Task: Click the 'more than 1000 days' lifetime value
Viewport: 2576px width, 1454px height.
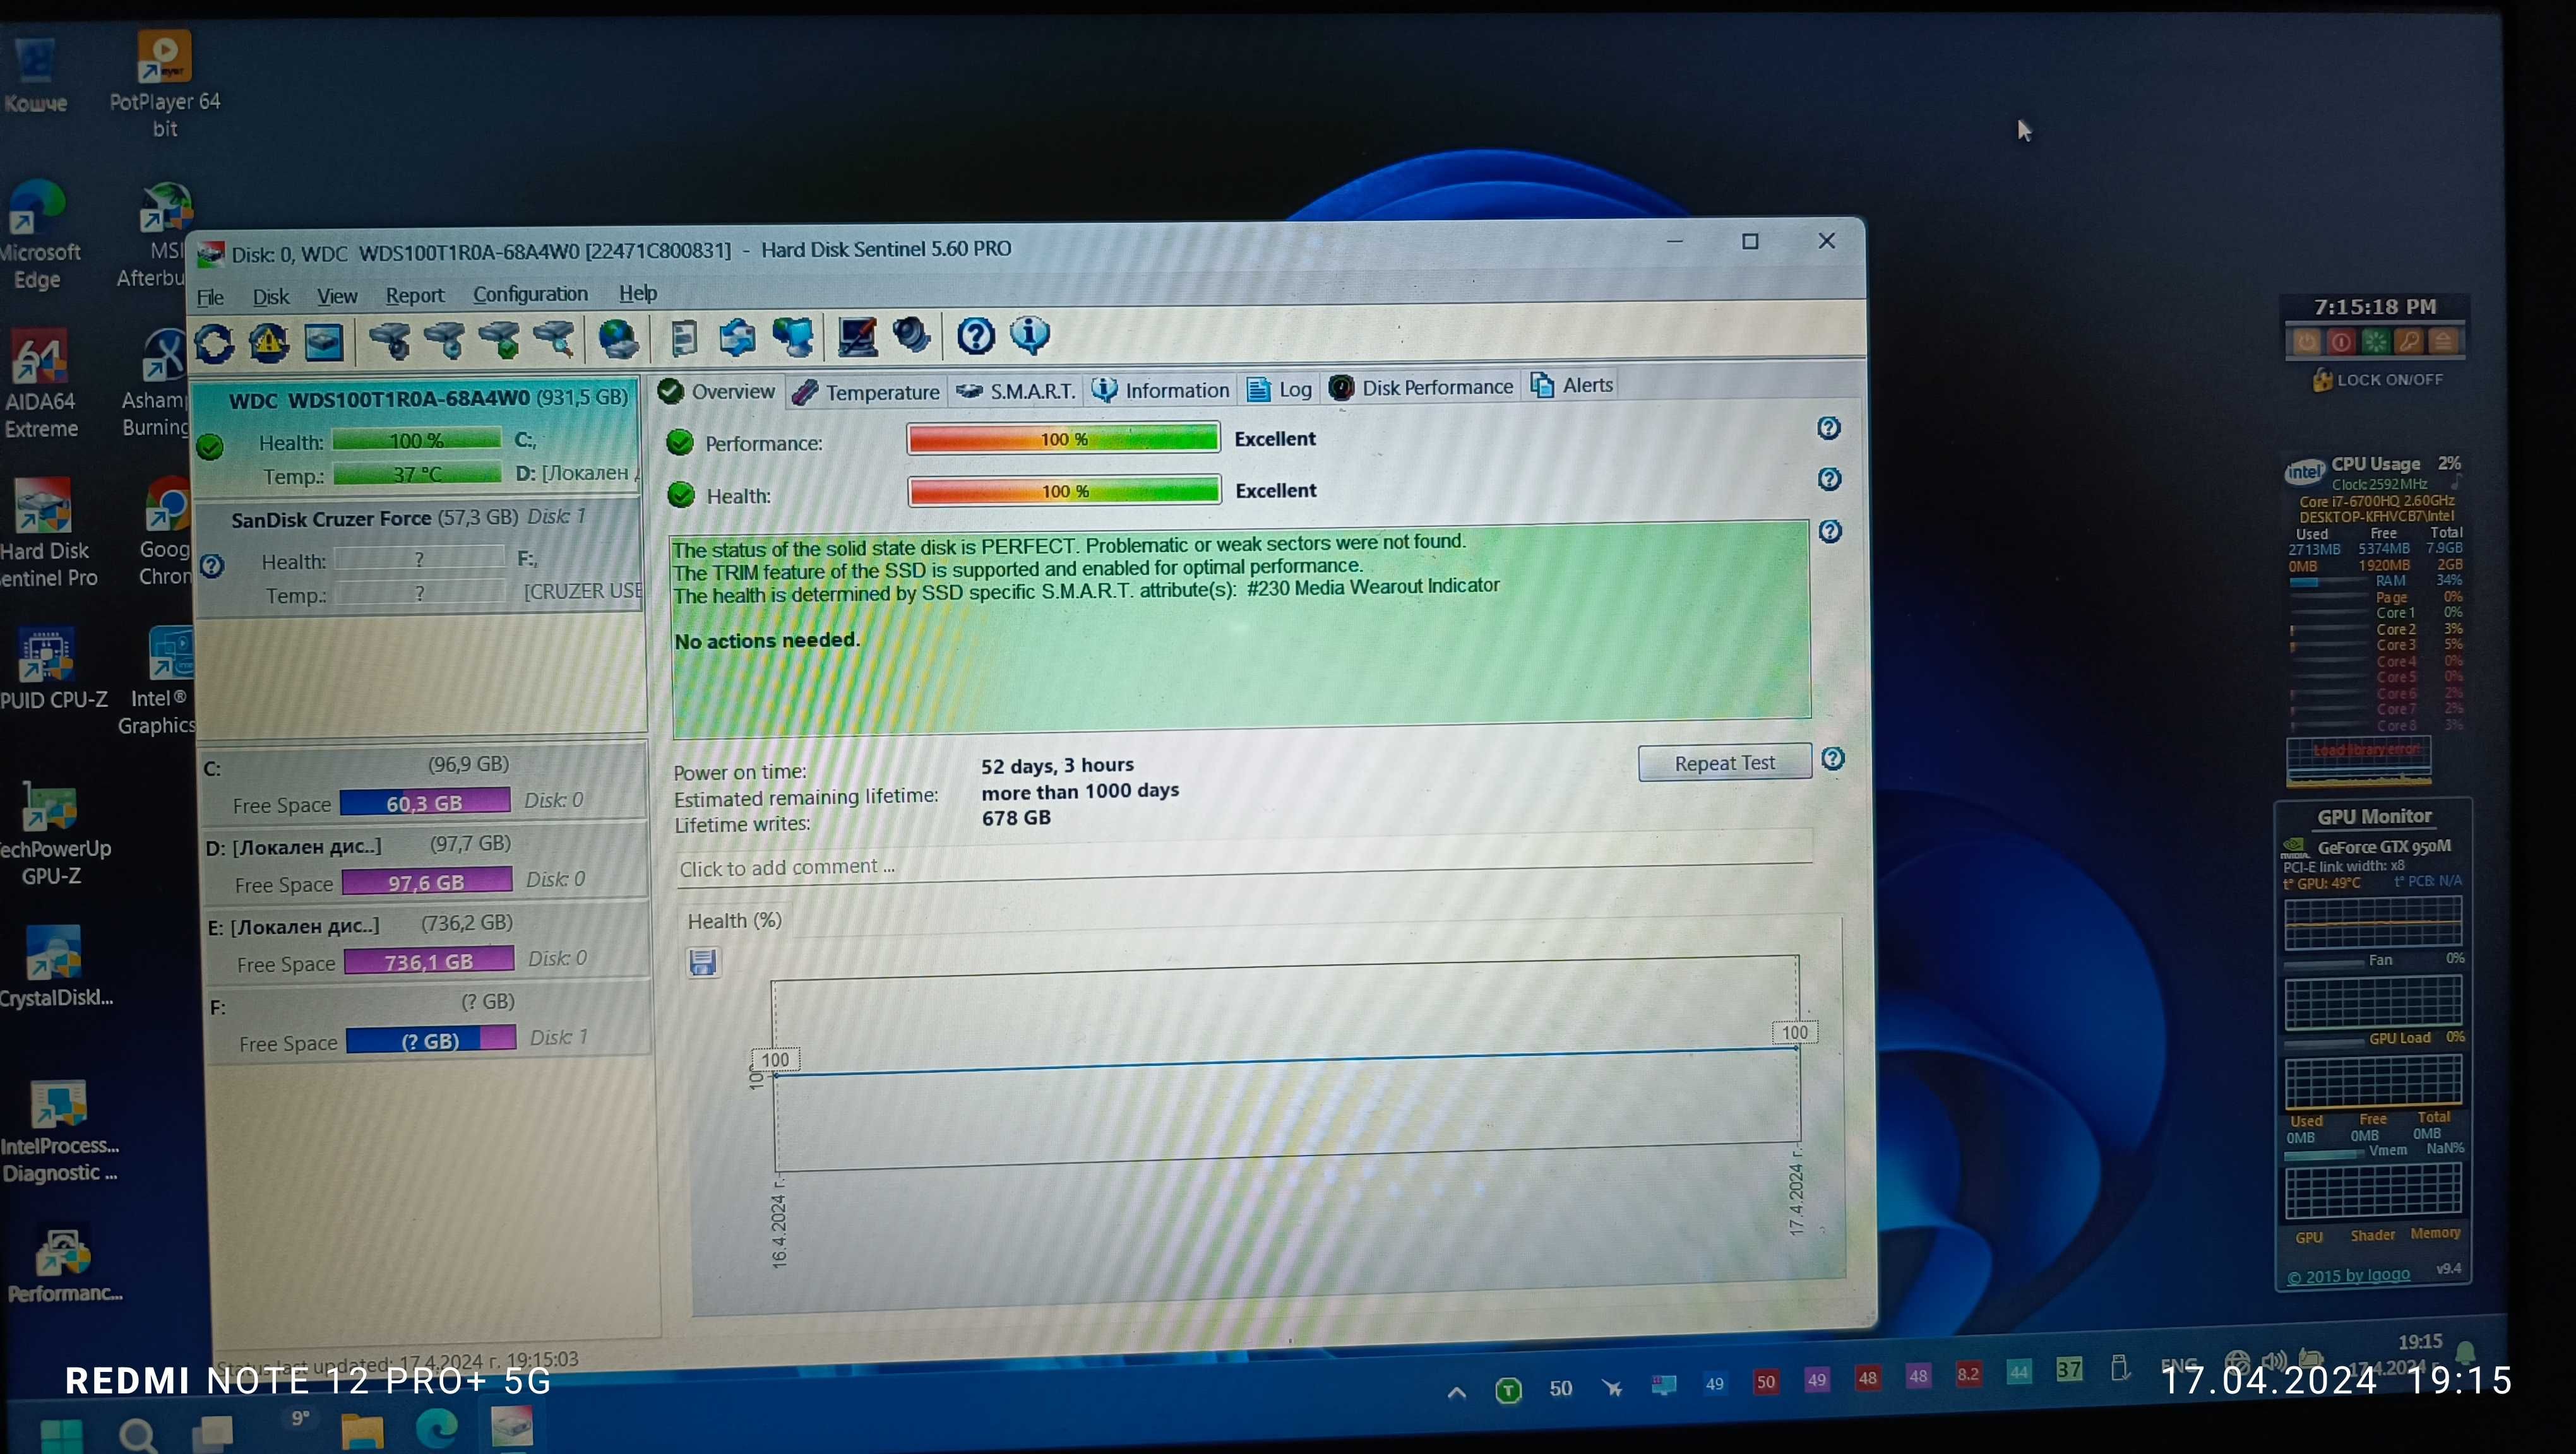Action: [x=1080, y=791]
